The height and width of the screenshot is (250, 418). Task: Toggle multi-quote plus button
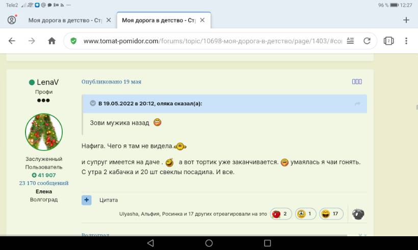point(87,200)
